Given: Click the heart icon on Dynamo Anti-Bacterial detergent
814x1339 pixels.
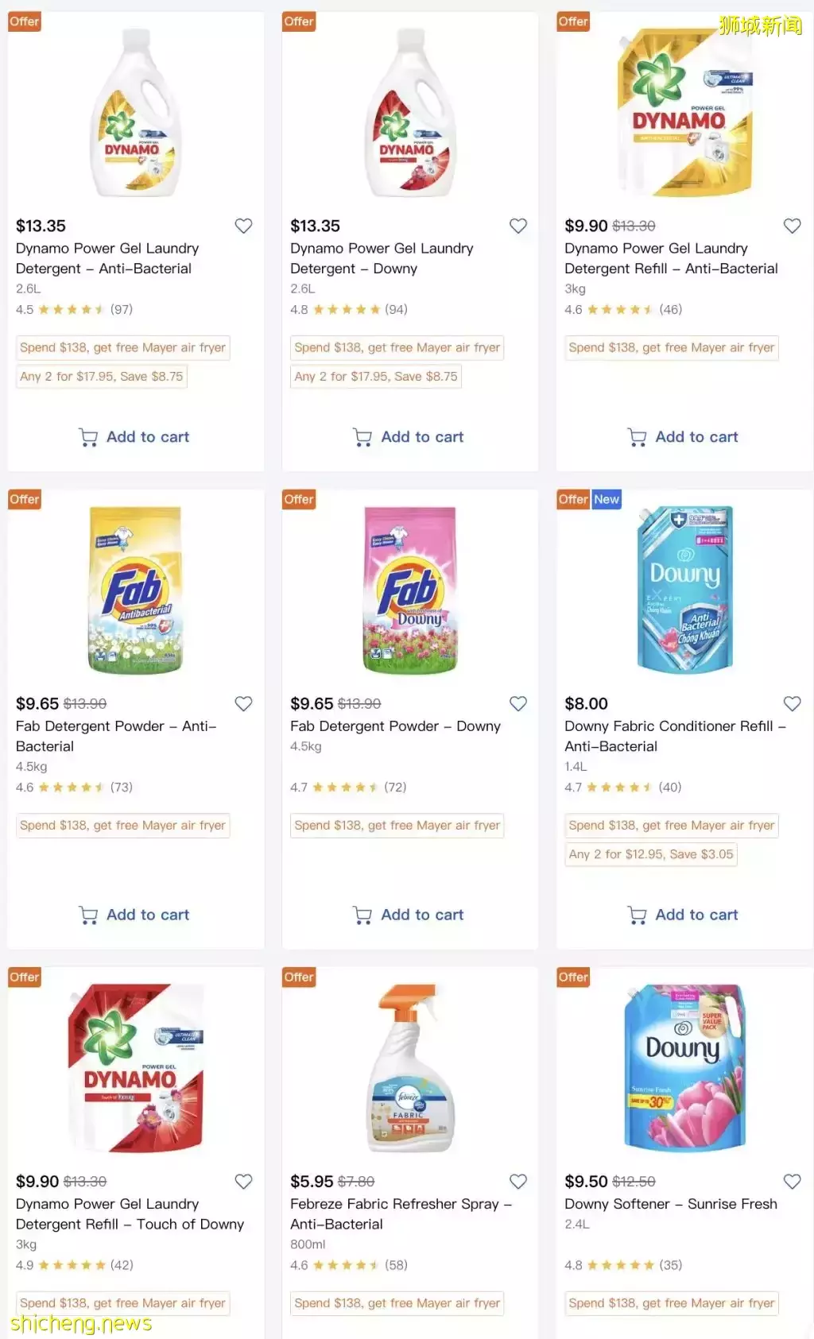Looking at the screenshot, I should click(244, 226).
